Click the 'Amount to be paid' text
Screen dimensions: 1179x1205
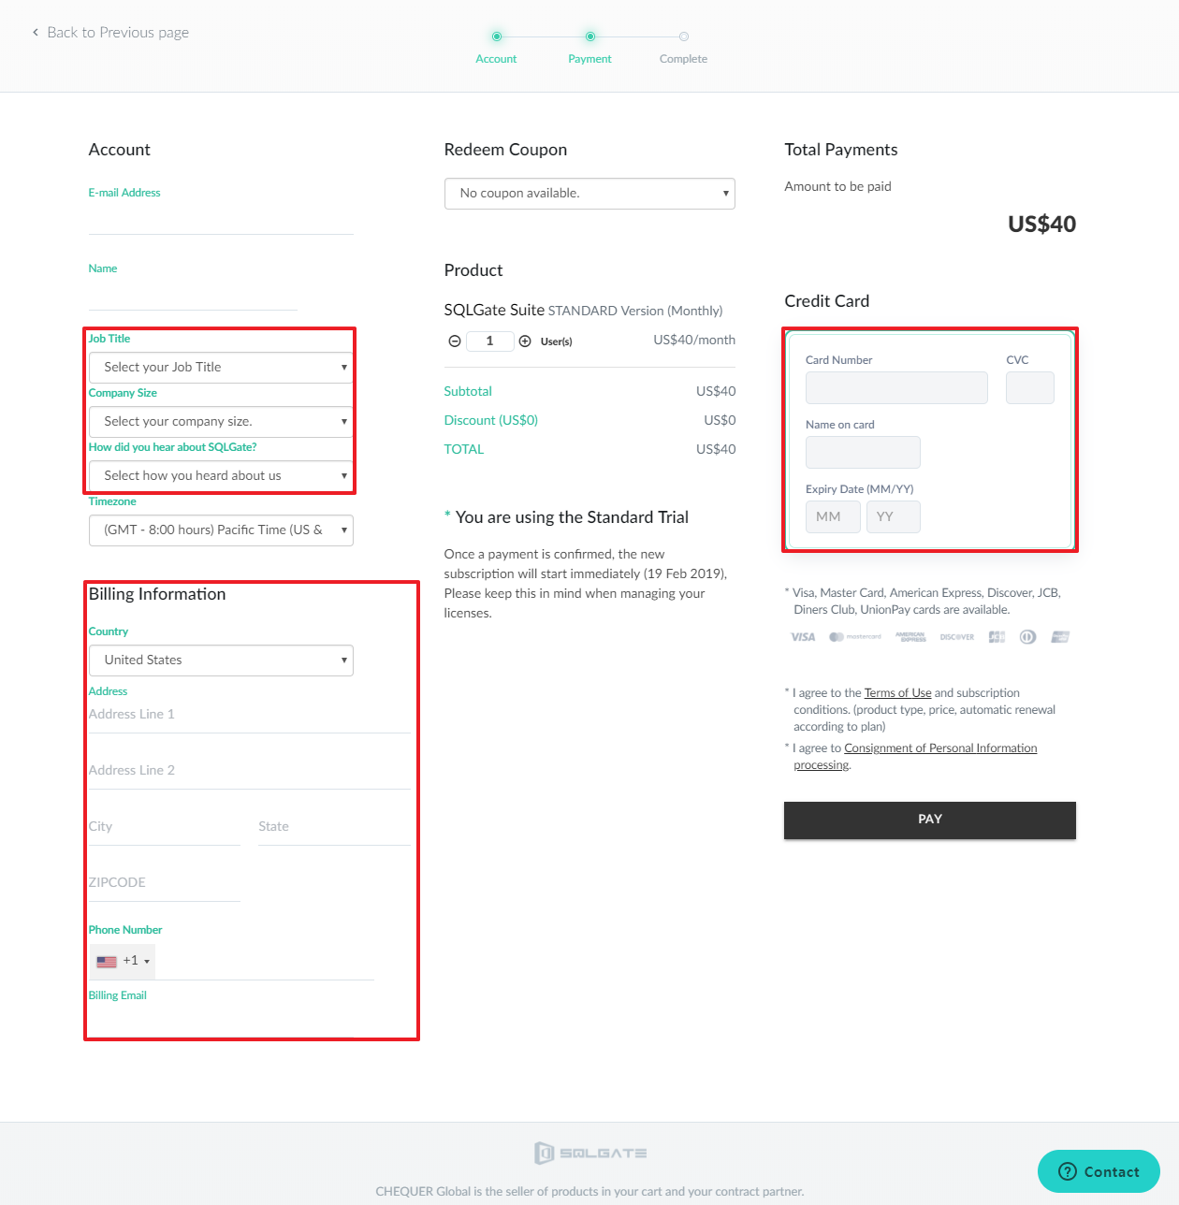click(837, 187)
